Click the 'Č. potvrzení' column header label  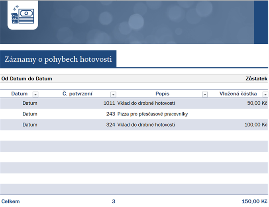pyautogui.click(x=77, y=94)
